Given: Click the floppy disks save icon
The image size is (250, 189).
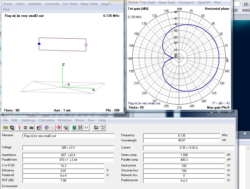Looking at the screenshot, I should pos(12,127).
